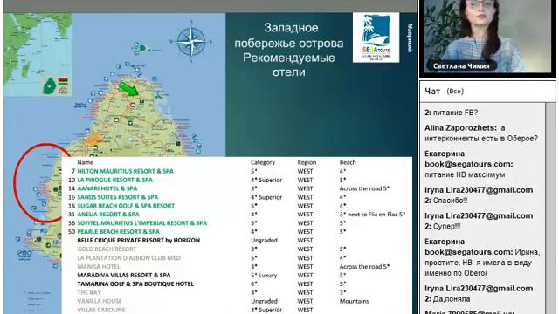This screenshot has width=559, height=314.
Task: Select LA PLANTATION D'ALBION CLUB MED
Action: point(128,258)
